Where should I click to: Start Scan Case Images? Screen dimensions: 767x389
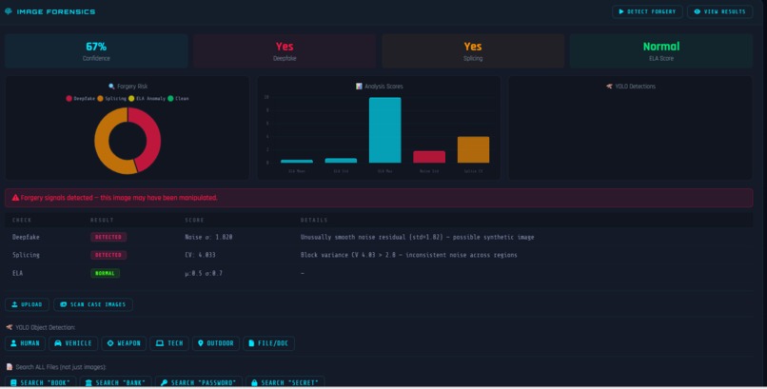(x=93, y=304)
